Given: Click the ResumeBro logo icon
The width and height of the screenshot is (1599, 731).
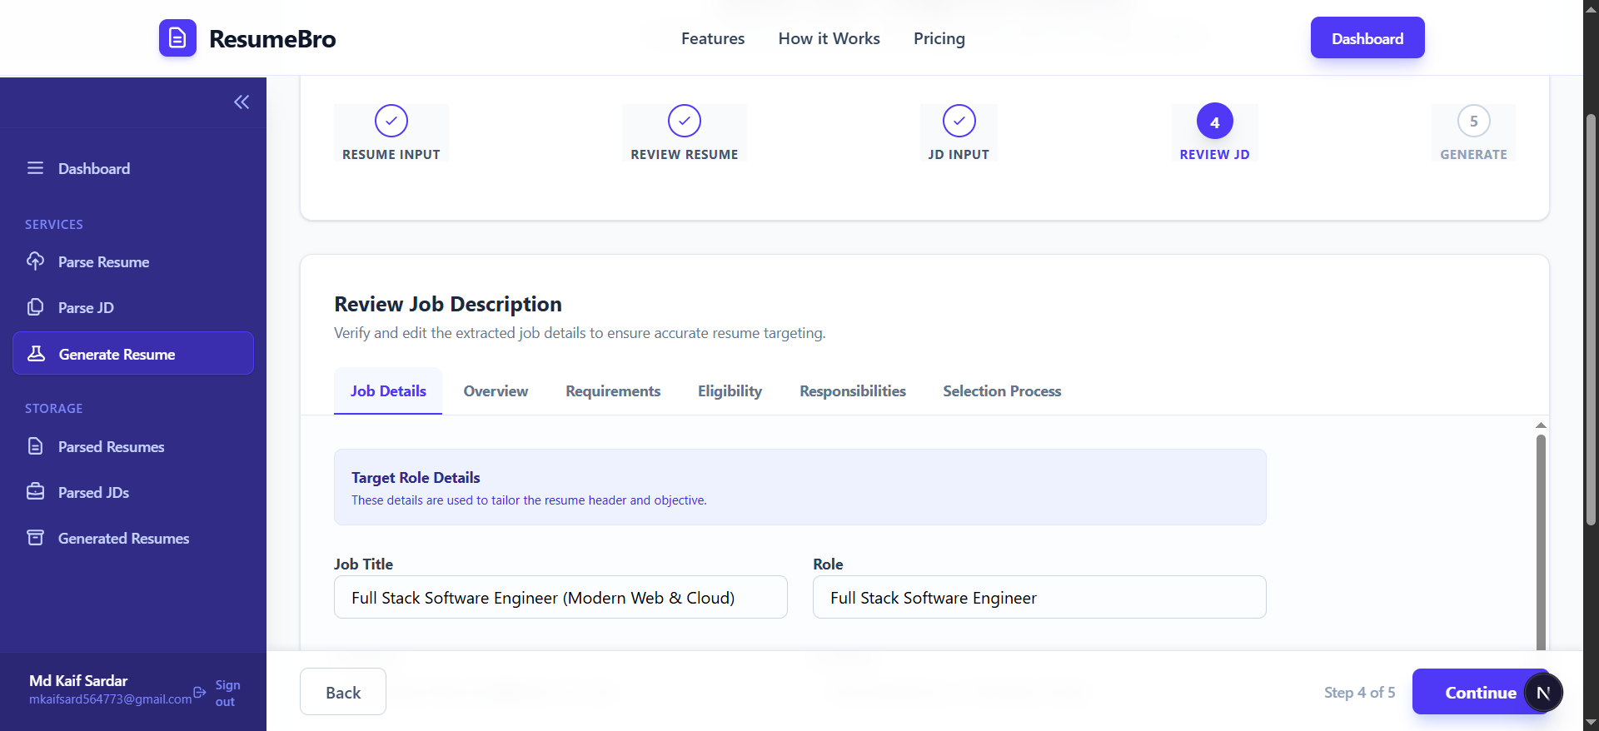Looking at the screenshot, I should pyautogui.click(x=177, y=38).
